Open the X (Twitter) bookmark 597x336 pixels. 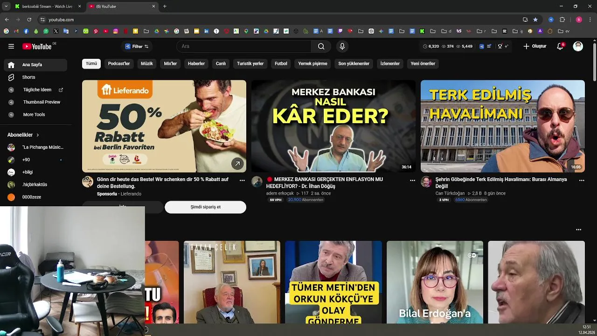[56, 31]
